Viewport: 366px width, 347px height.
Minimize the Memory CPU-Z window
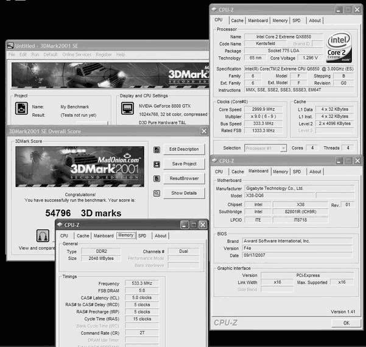pos(184,225)
